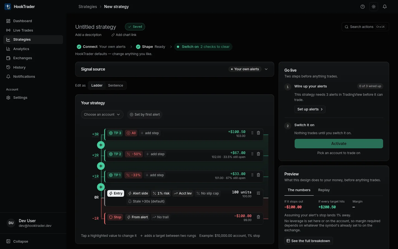This screenshot has width=398, height=249.
Task: Grab the TP 3 row drag handle
Action: tap(252, 133)
